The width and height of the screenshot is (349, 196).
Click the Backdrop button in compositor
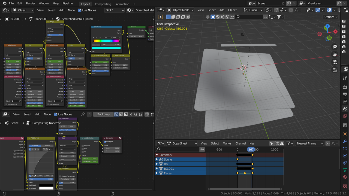pos(103,114)
